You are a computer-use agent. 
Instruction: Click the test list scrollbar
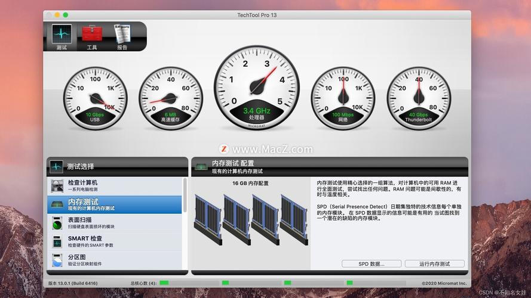[185, 195]
